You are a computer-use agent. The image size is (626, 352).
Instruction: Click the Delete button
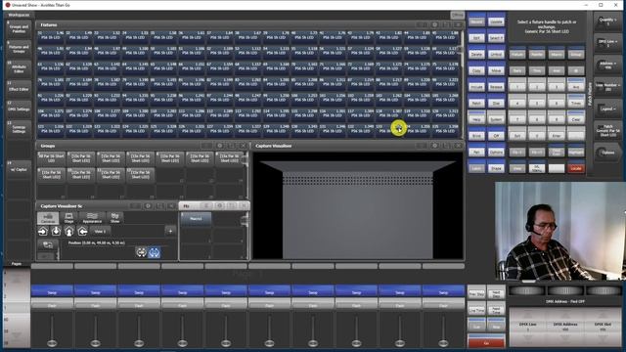click(476, 54)
